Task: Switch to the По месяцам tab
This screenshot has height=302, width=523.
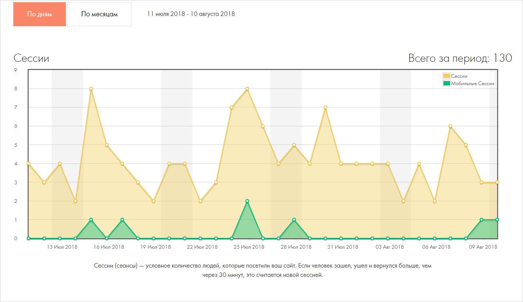Action: point(99,14)
